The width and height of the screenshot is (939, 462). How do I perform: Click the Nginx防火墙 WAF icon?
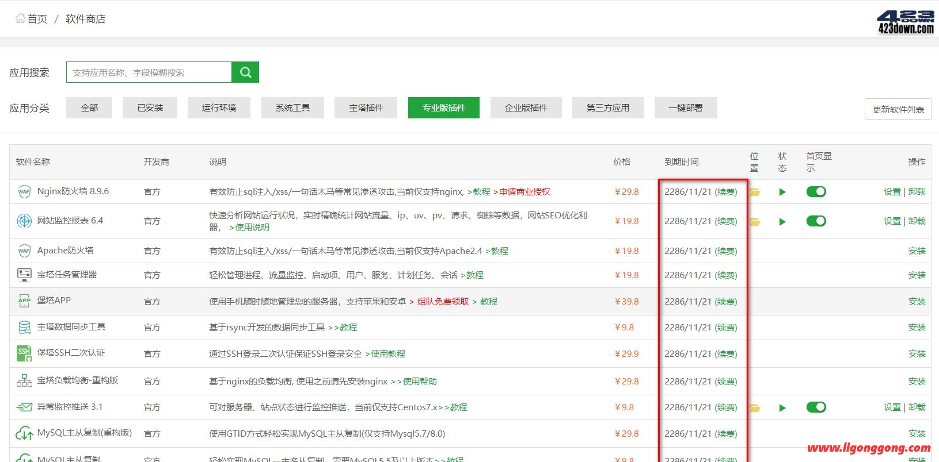(x=24, y=192)
